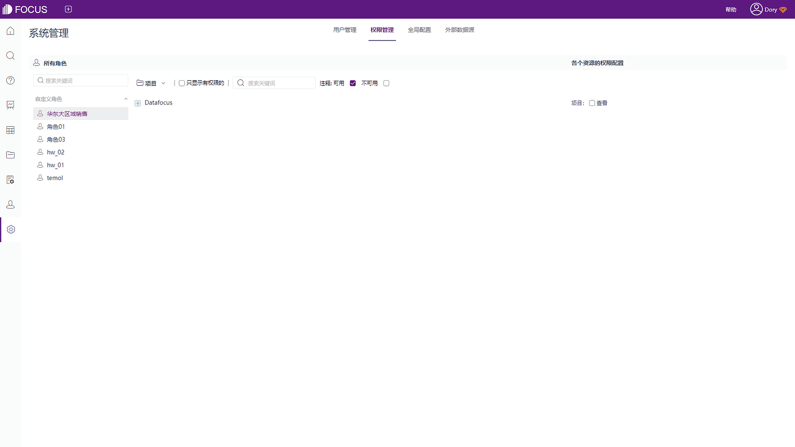The width and height of the screenshot is (795, 447).
Task: Open the system settings gear sidebar icon
Action: (11, 229)
